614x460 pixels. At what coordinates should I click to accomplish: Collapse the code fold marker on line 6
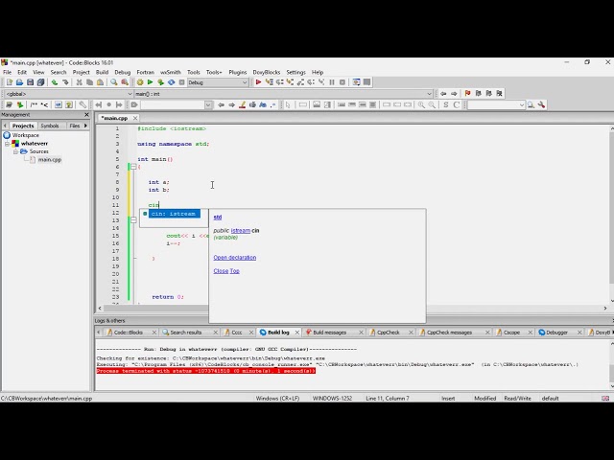(133, 167)
